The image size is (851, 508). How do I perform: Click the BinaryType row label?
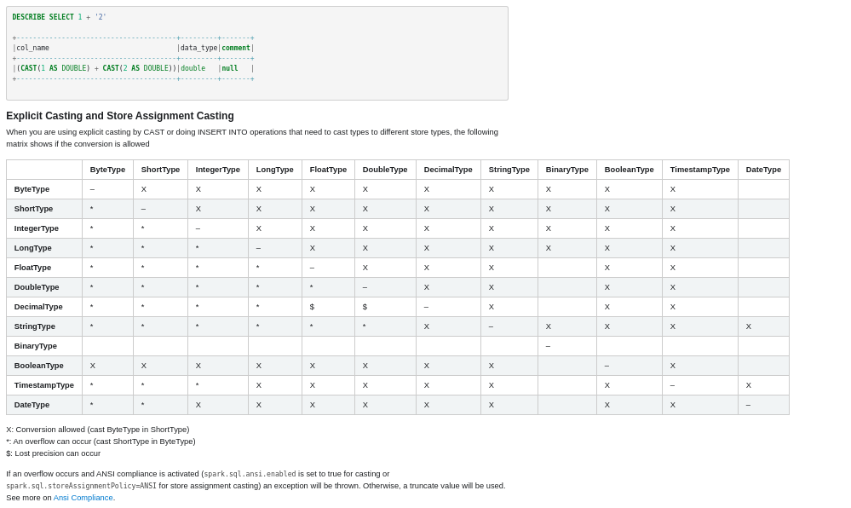pyautogui.click(x=36, y=346)
